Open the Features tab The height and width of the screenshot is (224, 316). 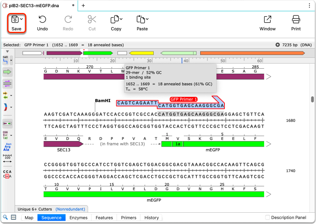click(x=104, y=218)
